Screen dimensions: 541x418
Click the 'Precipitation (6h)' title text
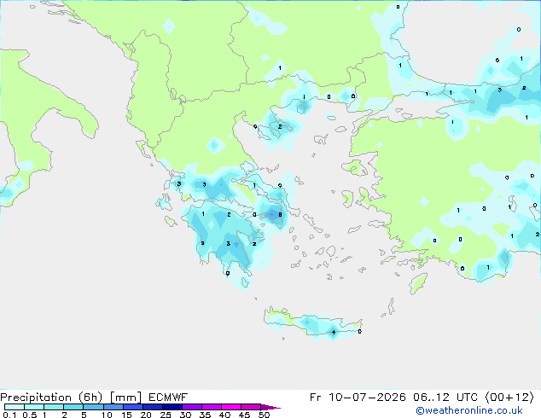[x=51, y=398]
